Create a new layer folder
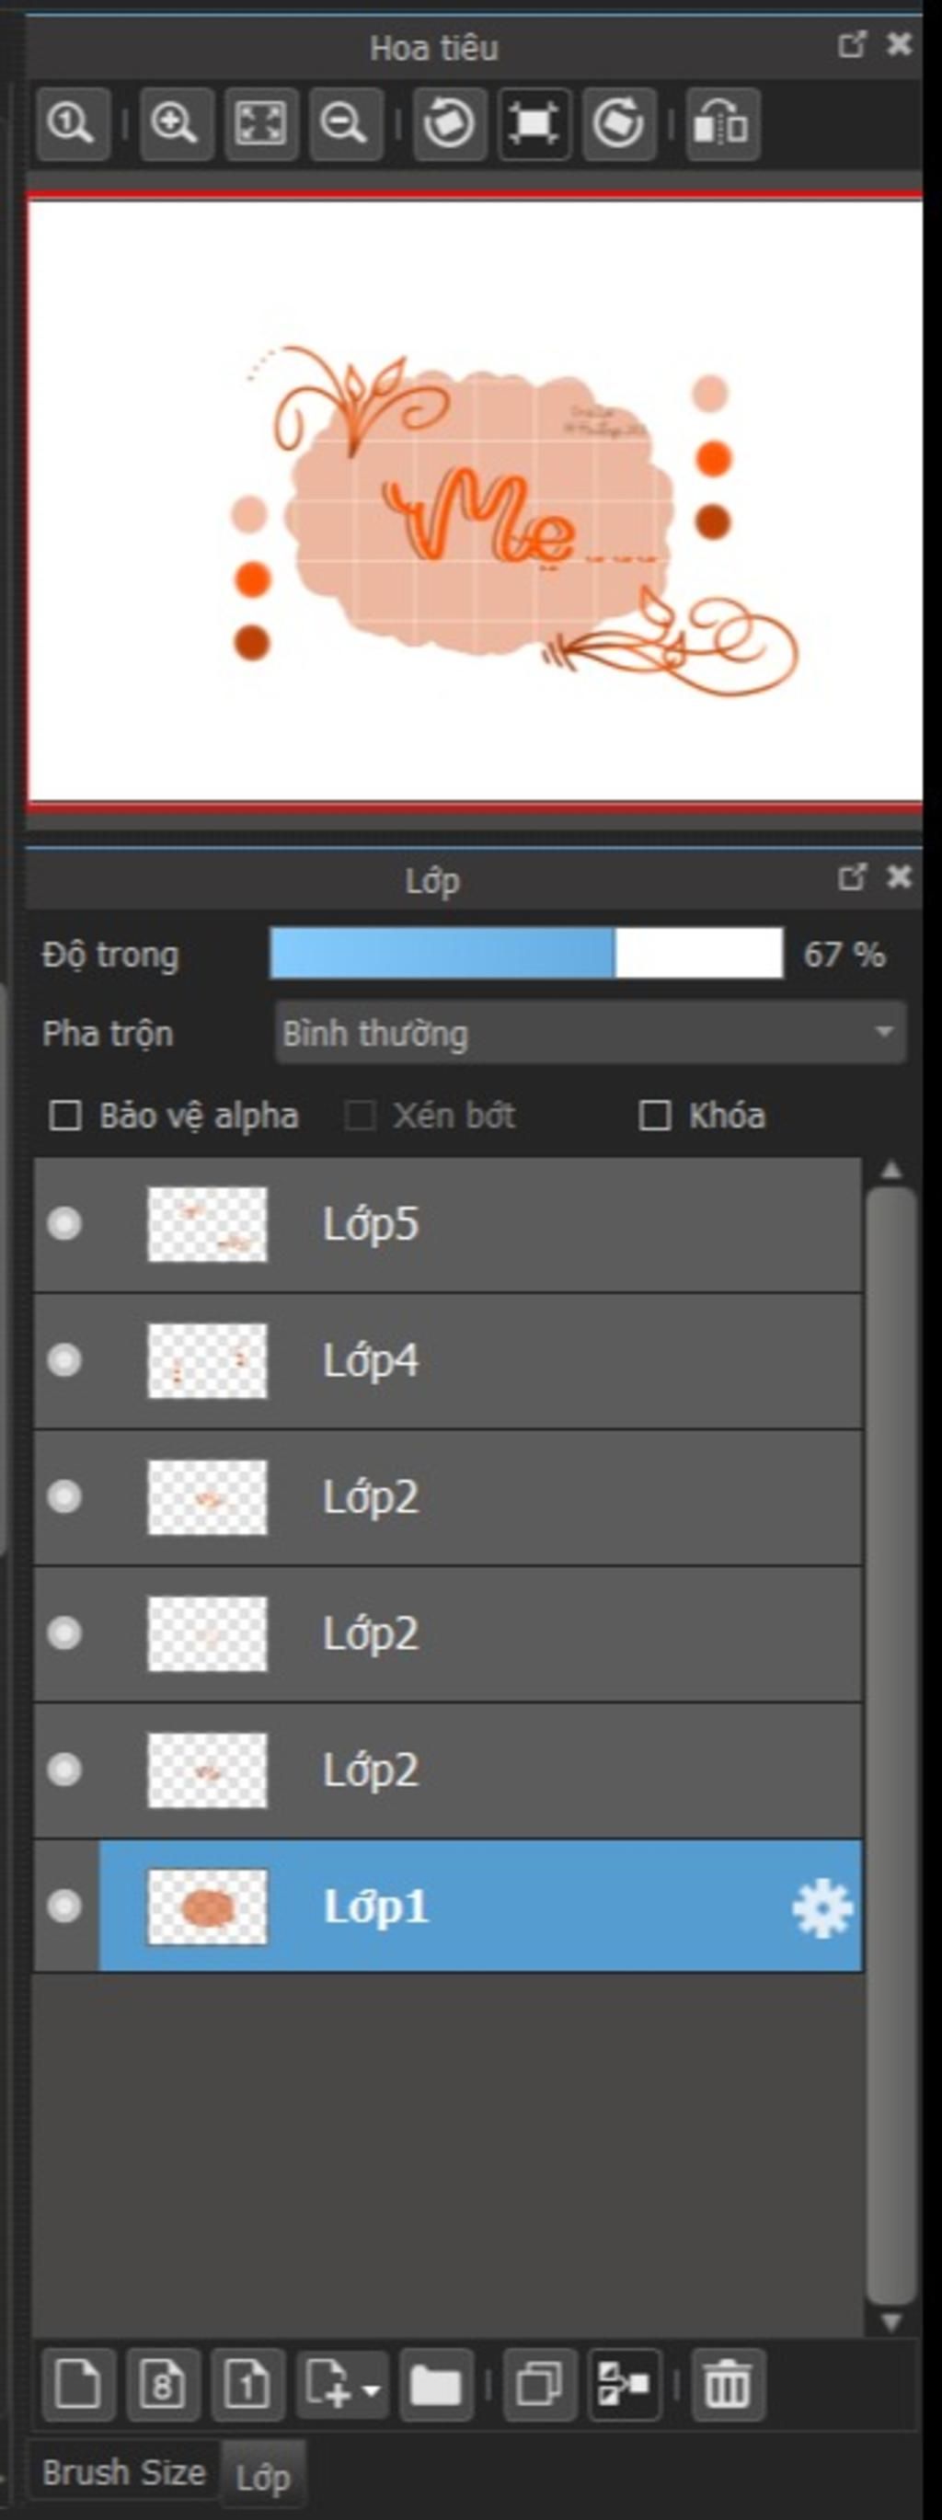 coord(436,2384)
